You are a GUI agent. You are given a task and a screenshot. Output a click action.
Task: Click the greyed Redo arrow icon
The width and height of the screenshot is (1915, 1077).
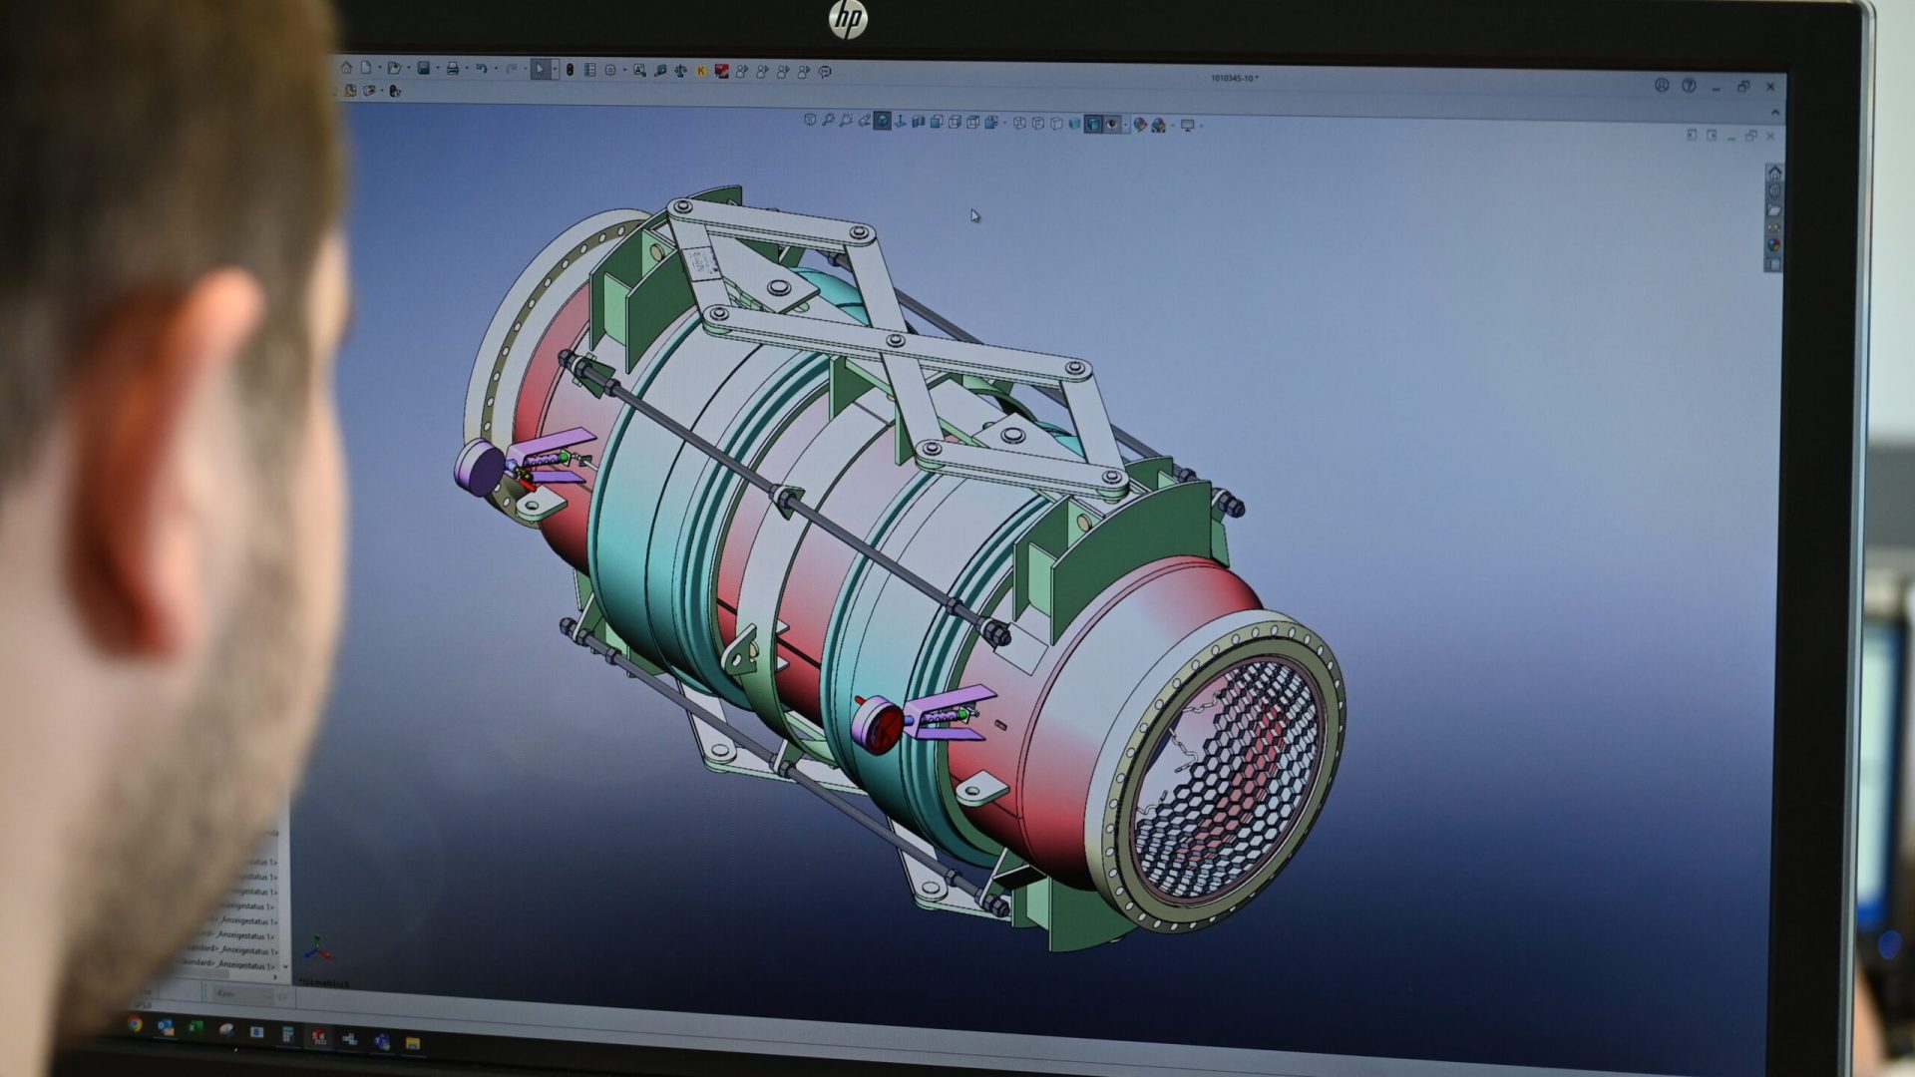(x=511, y=69)
